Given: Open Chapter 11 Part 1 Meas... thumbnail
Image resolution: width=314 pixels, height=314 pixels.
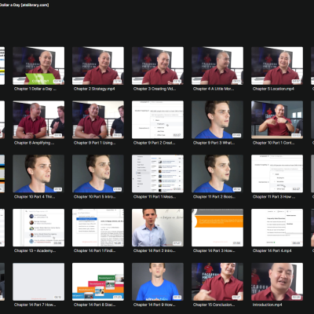Looking at the screenshot, I should (158, 173).
